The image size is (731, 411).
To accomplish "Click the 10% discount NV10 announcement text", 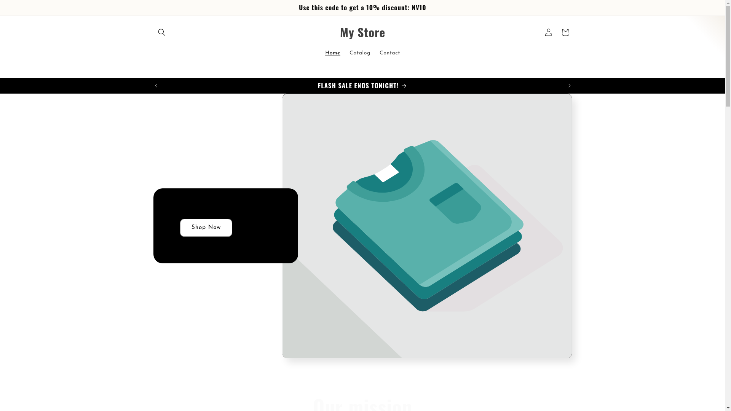I will click(362, 8).
